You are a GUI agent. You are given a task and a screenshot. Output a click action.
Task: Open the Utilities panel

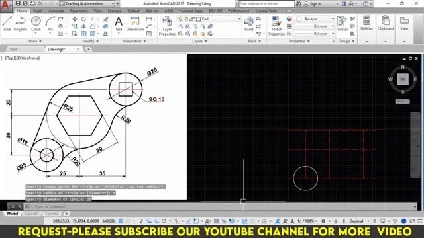pyautogui.click(x=366, y=23)
